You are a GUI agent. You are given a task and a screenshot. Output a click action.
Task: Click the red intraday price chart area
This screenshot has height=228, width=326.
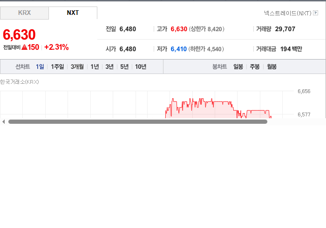218,108
